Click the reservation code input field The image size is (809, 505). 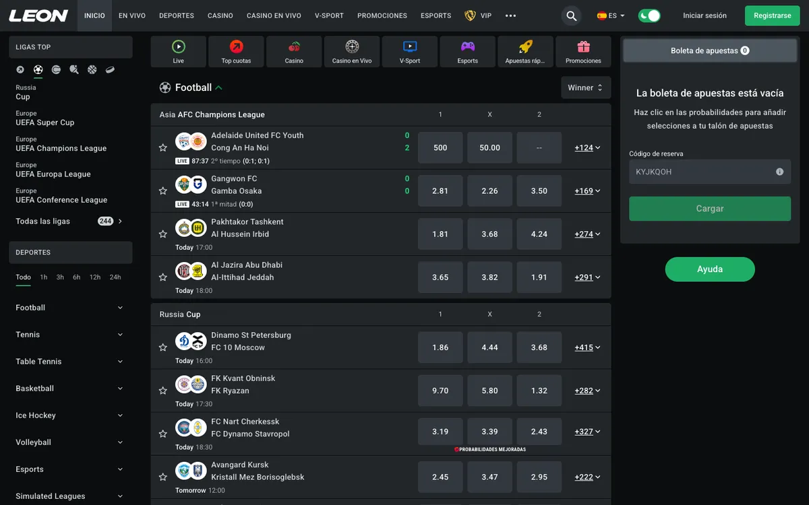pos(710,172)
